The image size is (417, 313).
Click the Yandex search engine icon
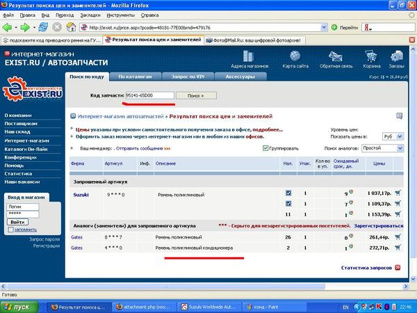pos(367,27)
